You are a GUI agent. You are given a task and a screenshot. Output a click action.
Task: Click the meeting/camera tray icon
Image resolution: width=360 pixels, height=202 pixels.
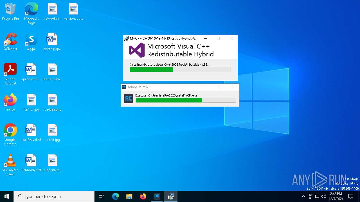(310, 196)
